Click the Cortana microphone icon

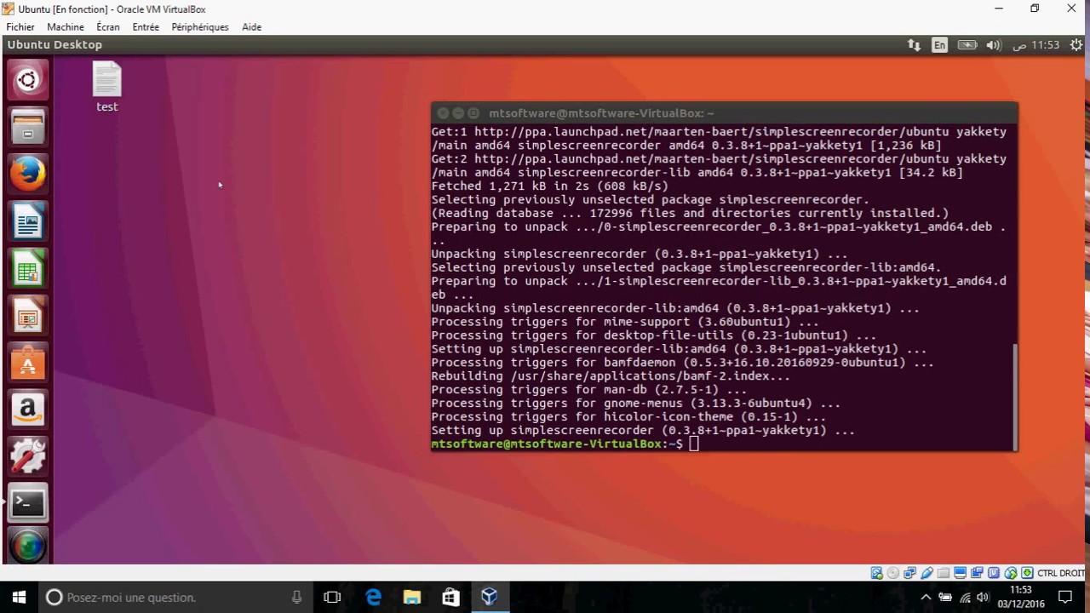click(296, 597)
